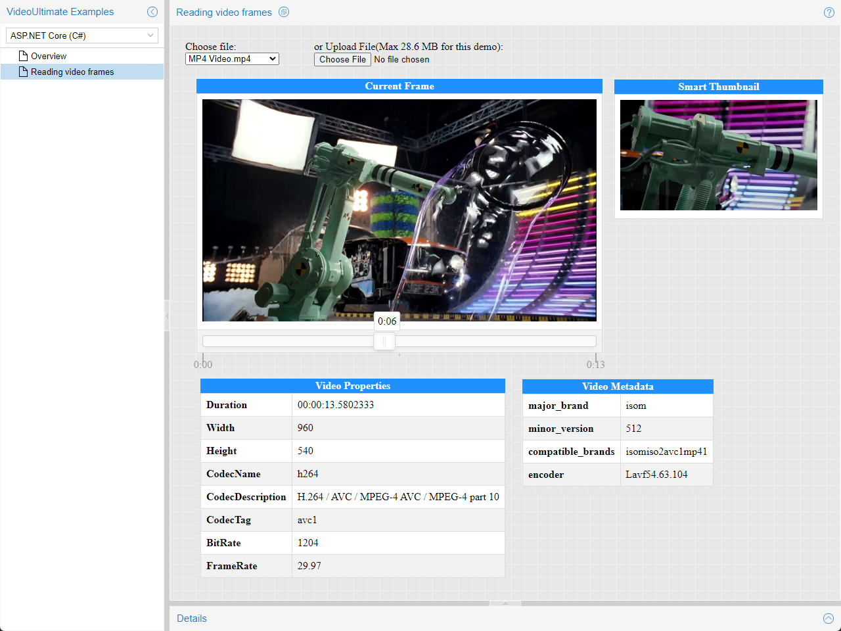Viewport: 841px width, 631px height.
Task: Click the Choose File upload button
Action: [x=342, y=59]
